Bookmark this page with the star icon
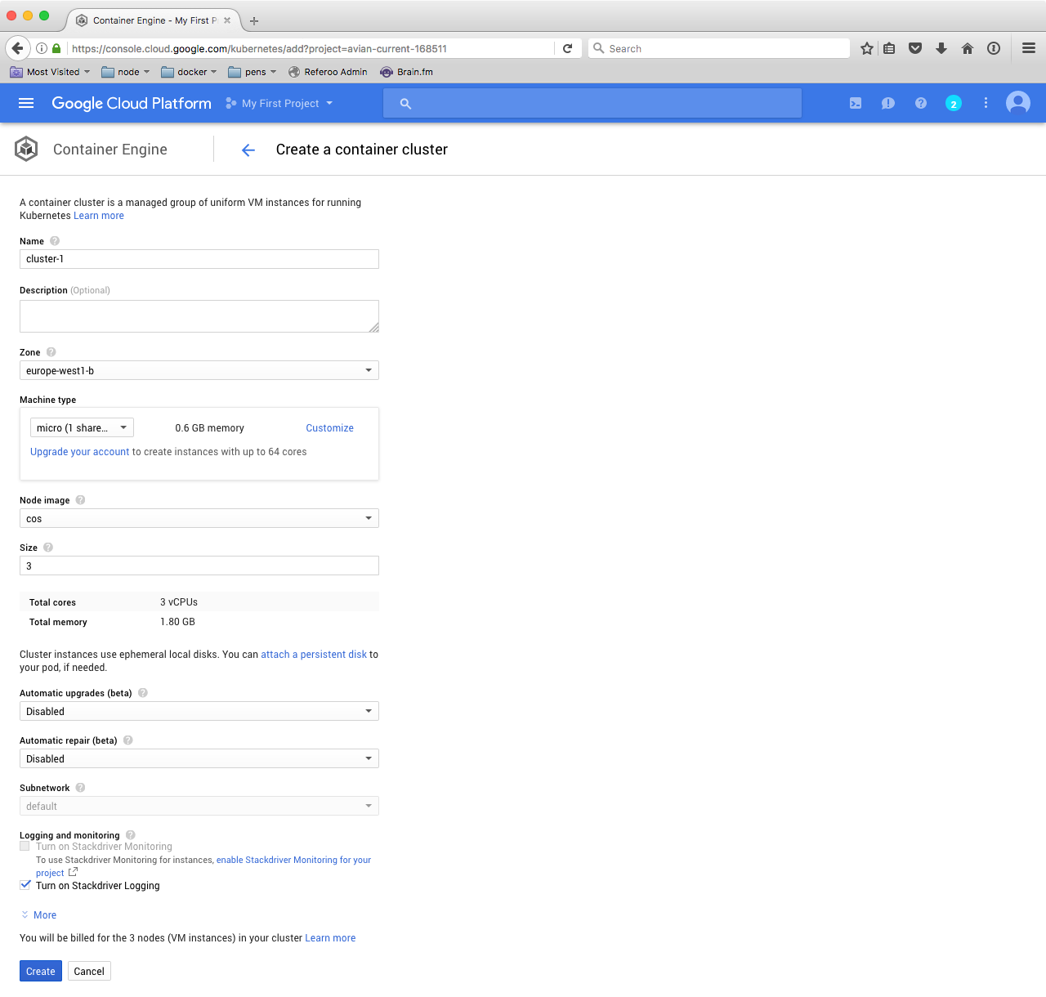Screen dimensions: 1046x997 tap(867, 48)
